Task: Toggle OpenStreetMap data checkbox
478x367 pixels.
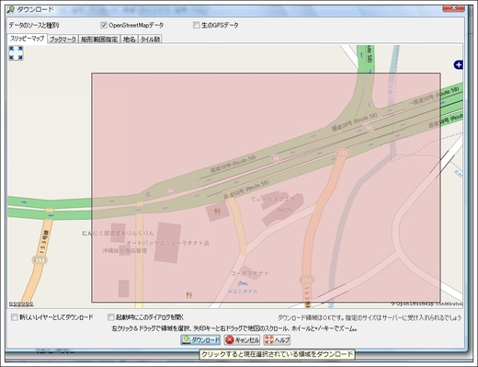Action: [104, 25]
